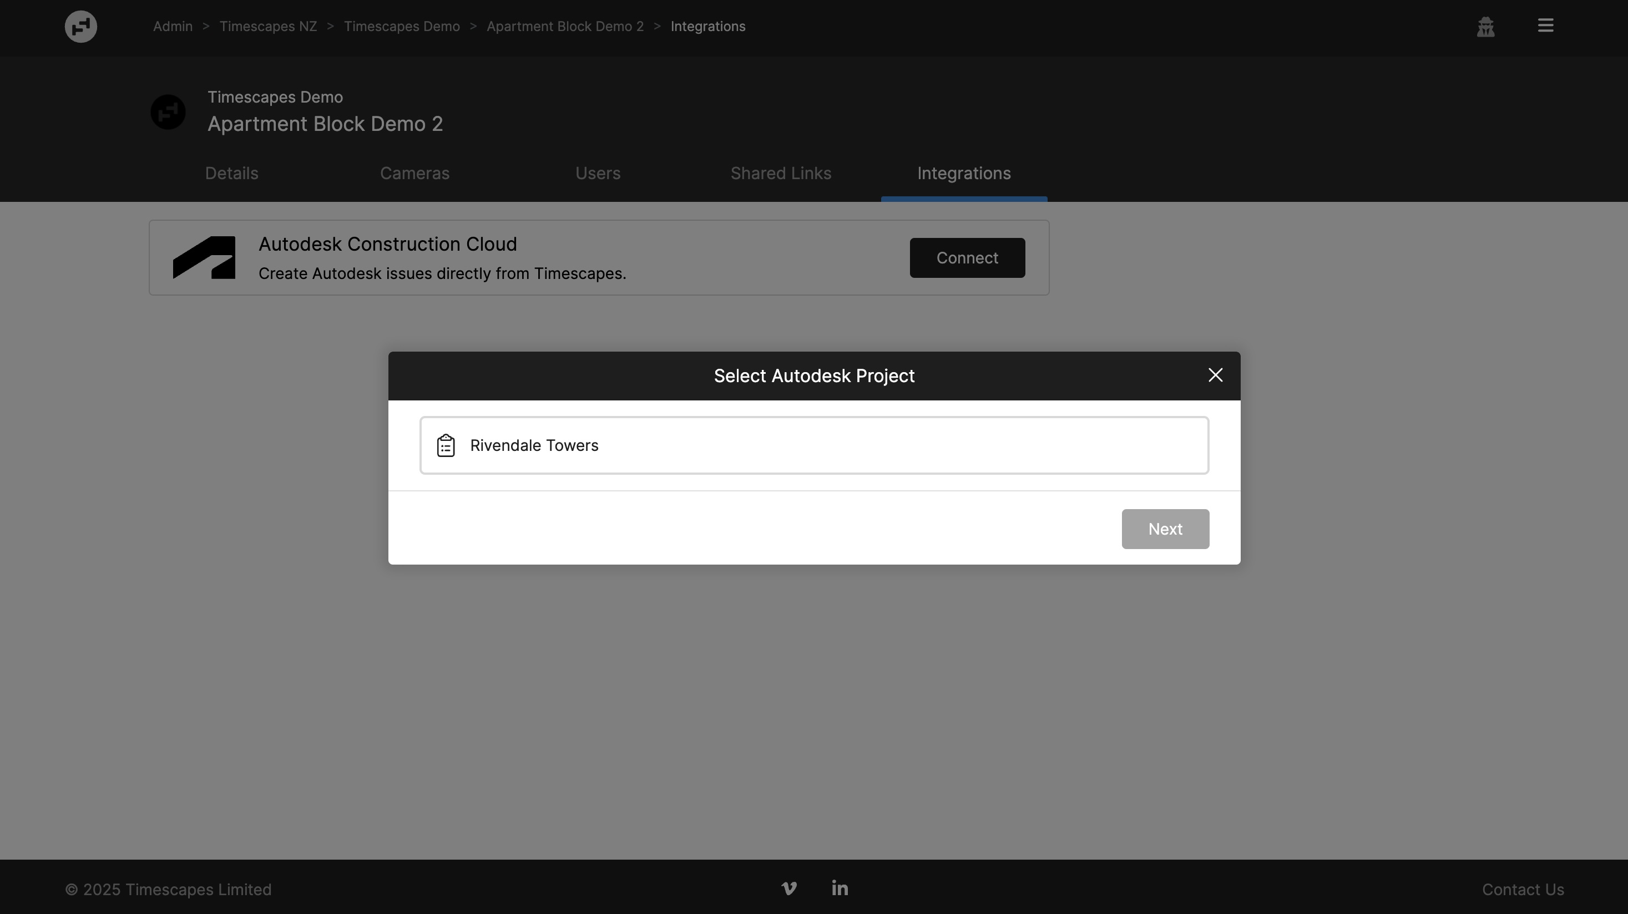The image size is (1628, 914).
Task: Close the Select Autodesk Project dialog
Action: (1215, 375)
